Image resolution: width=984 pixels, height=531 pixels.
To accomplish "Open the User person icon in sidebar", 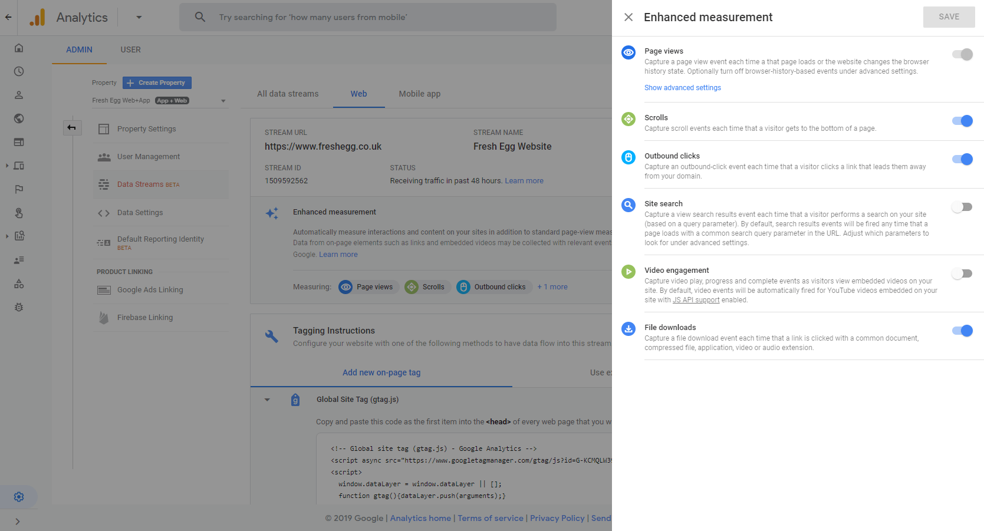I will point(19,95).
